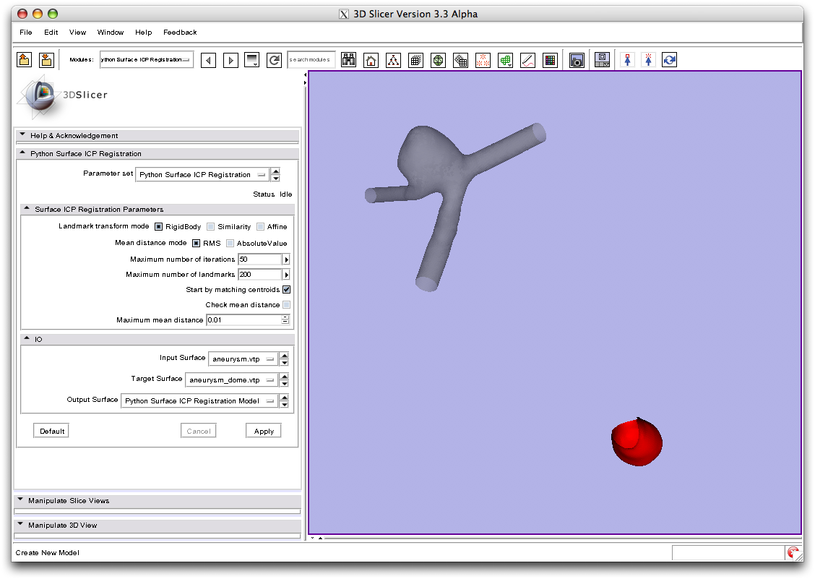This screenshot has height=579, width=815.
Task: Open the Target Surface dropdown
Action: coord(231,380)
